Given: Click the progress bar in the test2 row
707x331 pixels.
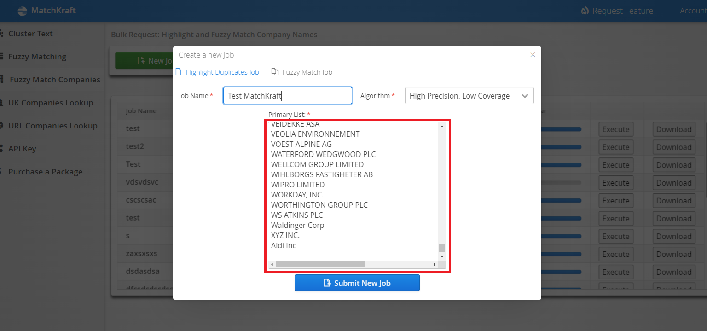Looking at the screenshot, I should [x=561, y=147].
